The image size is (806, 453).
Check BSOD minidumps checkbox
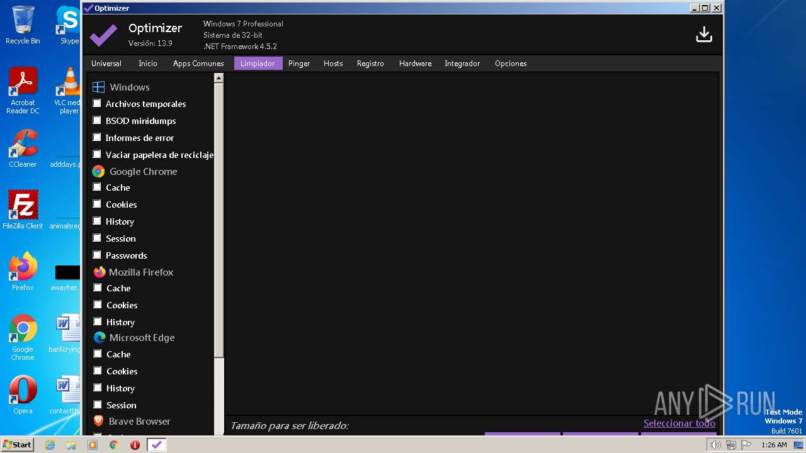click(97, 120)
